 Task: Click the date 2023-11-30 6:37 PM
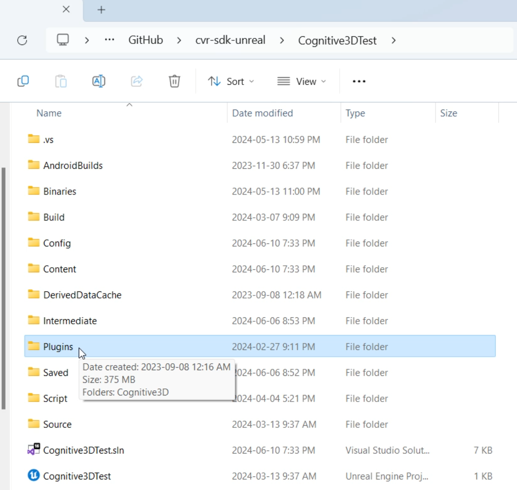tap(273, 165)
